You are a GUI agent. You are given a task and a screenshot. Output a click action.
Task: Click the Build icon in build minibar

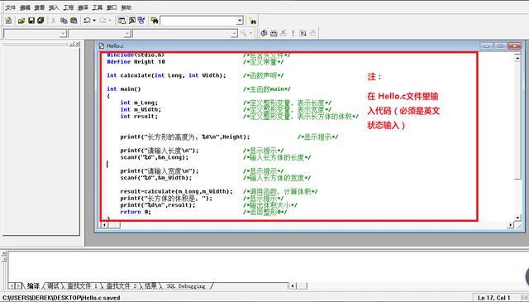[x=274, y=33]
